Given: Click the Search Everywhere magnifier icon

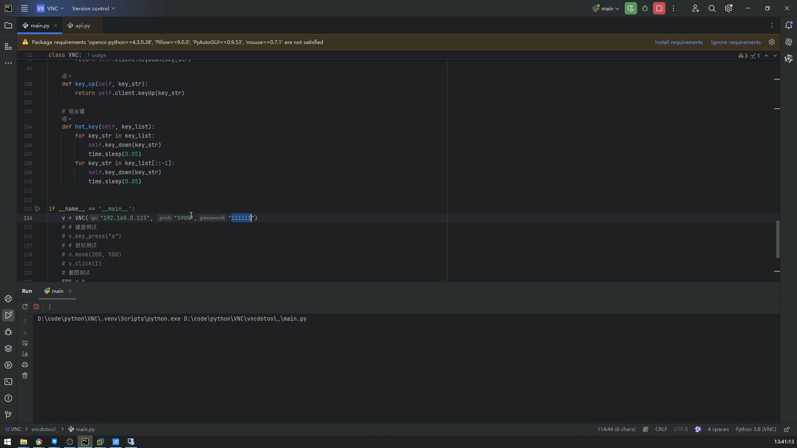Looking at the screenshot, I should (712, 8).
